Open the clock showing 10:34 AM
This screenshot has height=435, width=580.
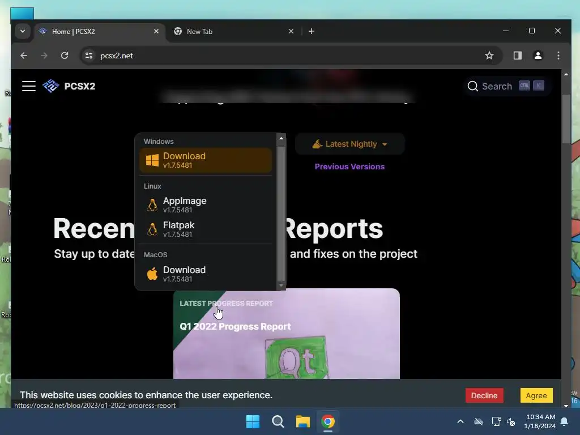539,421
